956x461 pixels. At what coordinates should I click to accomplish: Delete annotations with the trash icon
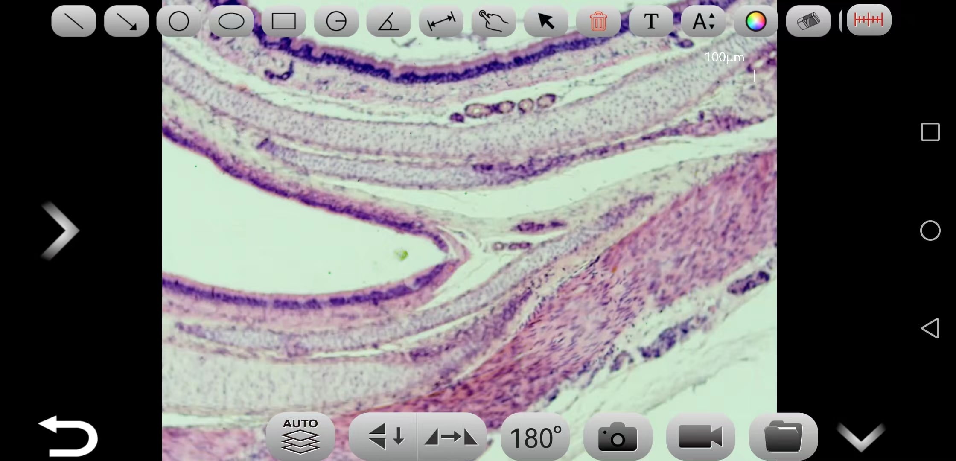coord(599,21)
